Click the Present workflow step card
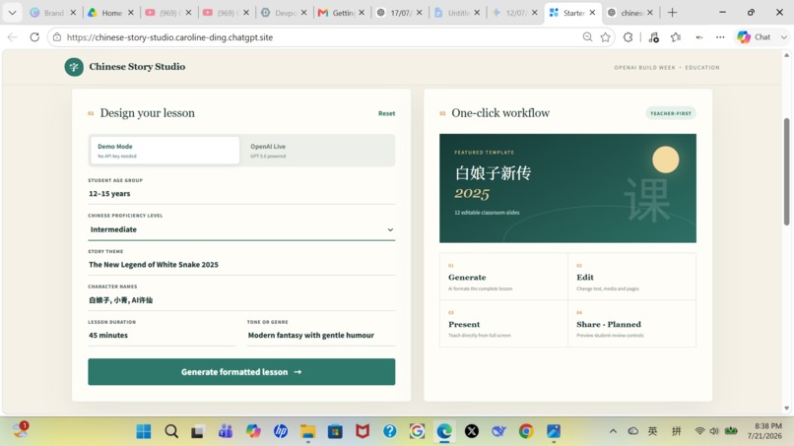794x446 pixels. coord(503,324)
